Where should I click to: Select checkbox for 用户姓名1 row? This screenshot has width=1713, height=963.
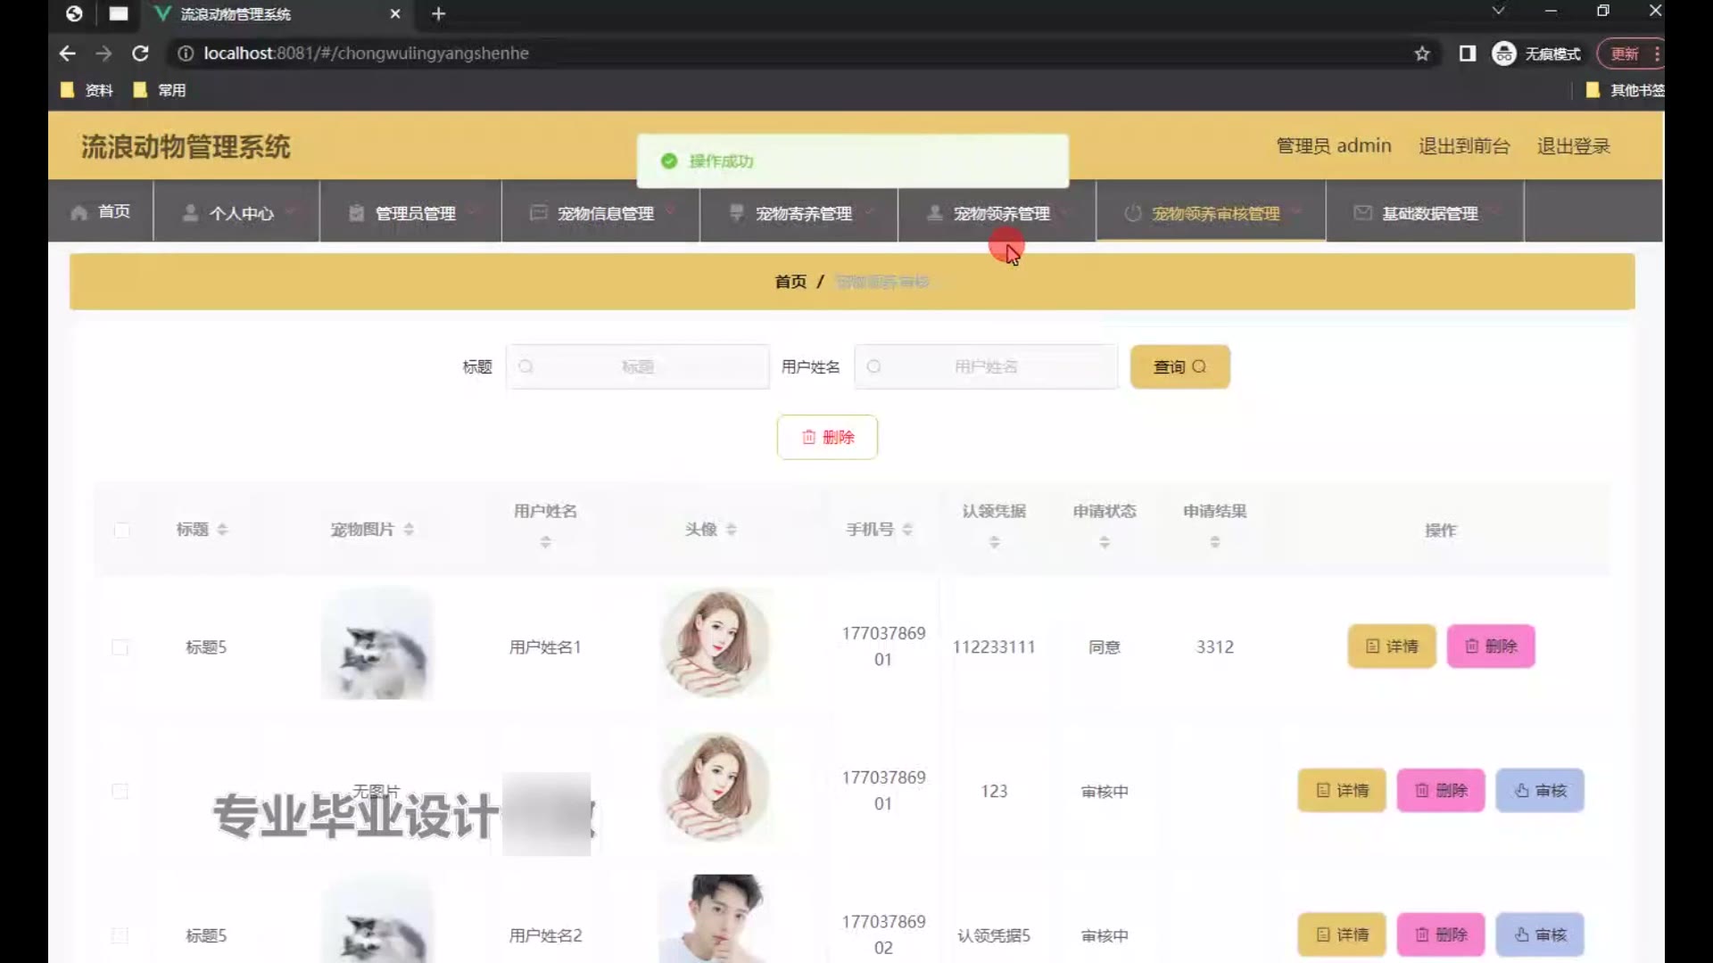click(x=120, y=647)
